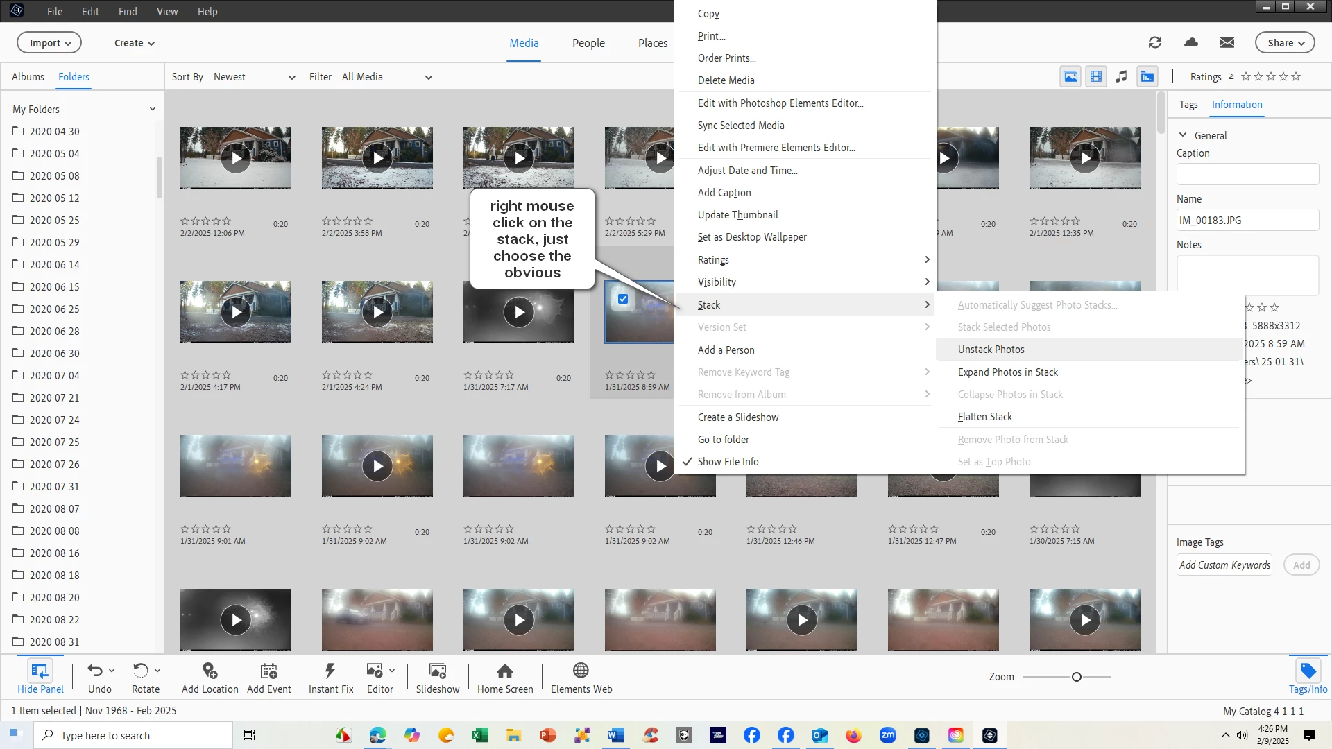This screenshot has height=749, width=1332.
Task: Open the Filter All Media dropdown
Action: [x=386, y=77]
